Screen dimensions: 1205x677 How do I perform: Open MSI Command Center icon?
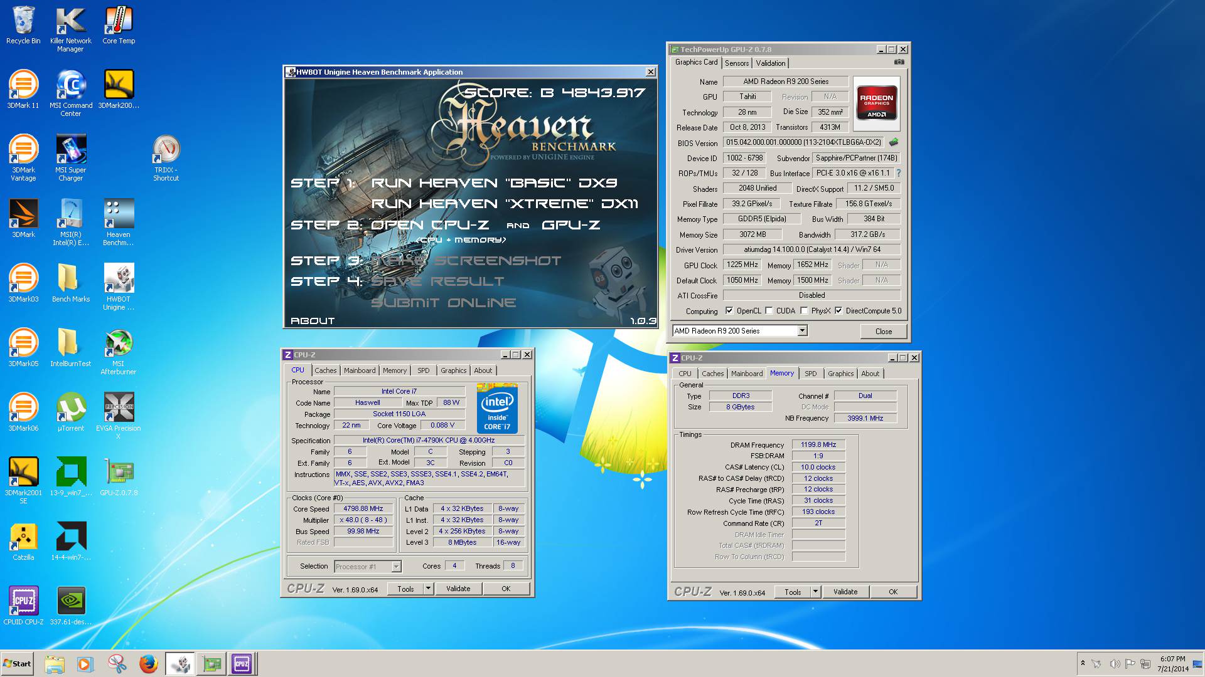70,93
